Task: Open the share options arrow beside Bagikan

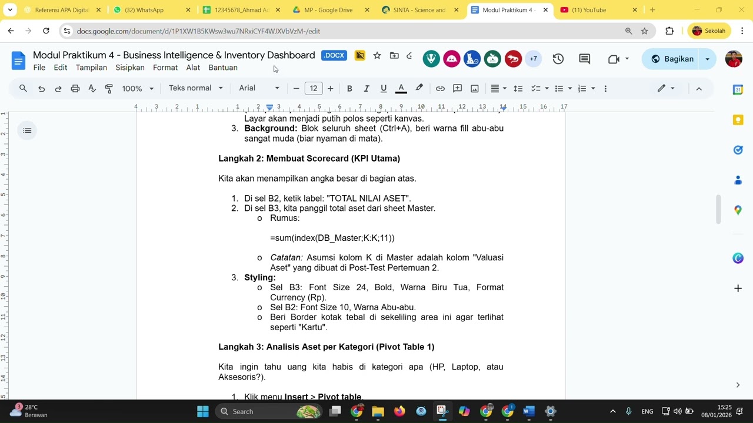Action: coord(708,59)
